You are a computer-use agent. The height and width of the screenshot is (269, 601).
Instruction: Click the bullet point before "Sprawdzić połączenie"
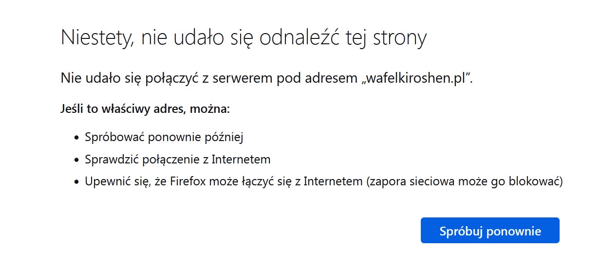click(76, 160)
